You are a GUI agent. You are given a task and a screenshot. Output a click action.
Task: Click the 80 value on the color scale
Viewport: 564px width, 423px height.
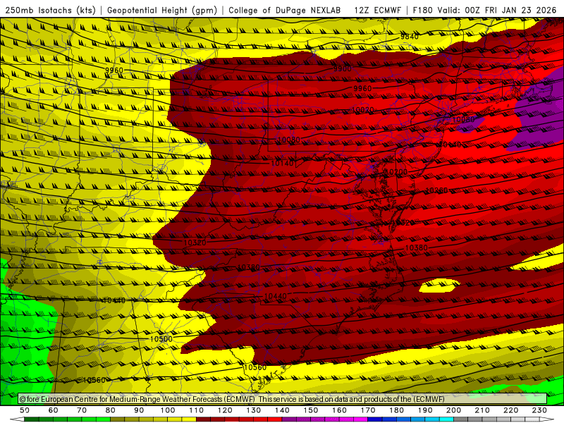coord(111,410)
